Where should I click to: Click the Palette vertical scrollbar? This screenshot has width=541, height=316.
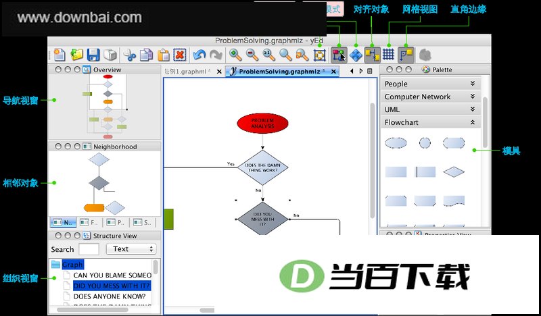tap(485, 122)
